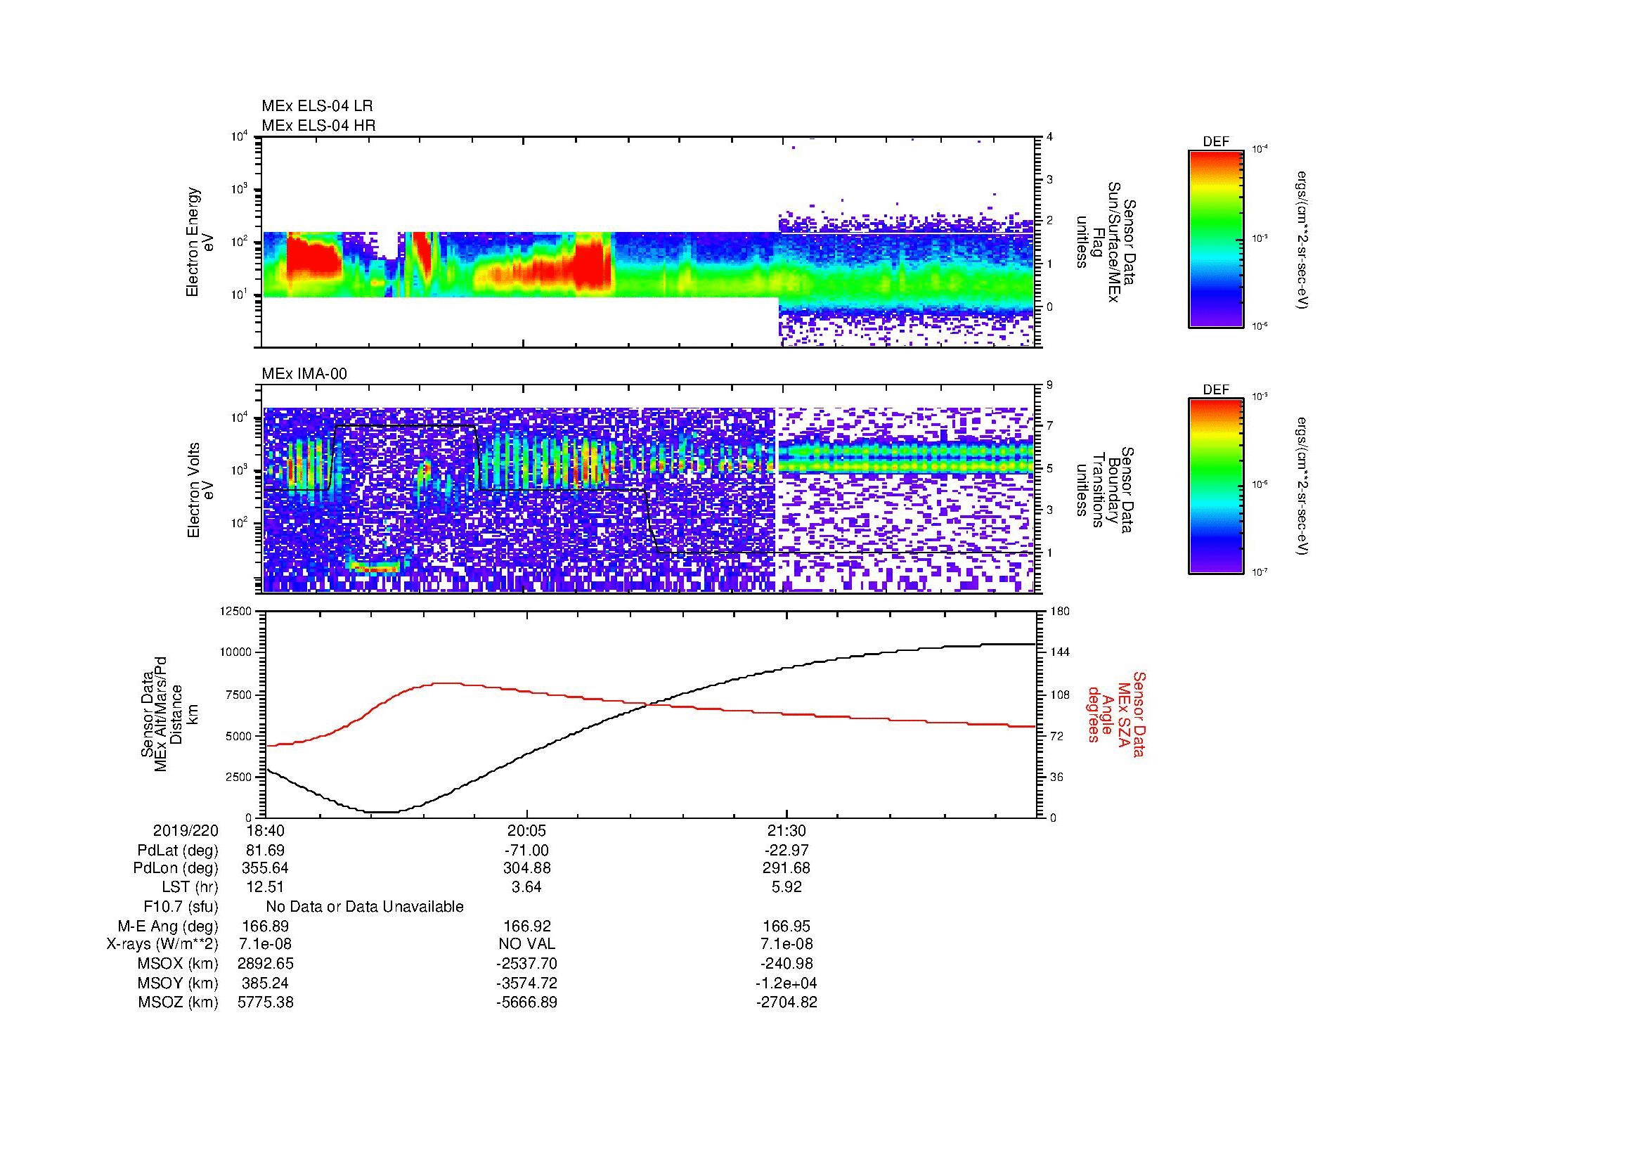This screenshot has width=1644, height=1162.
Task: Click the 18:40 time tick label
Action: click(265, 831)
